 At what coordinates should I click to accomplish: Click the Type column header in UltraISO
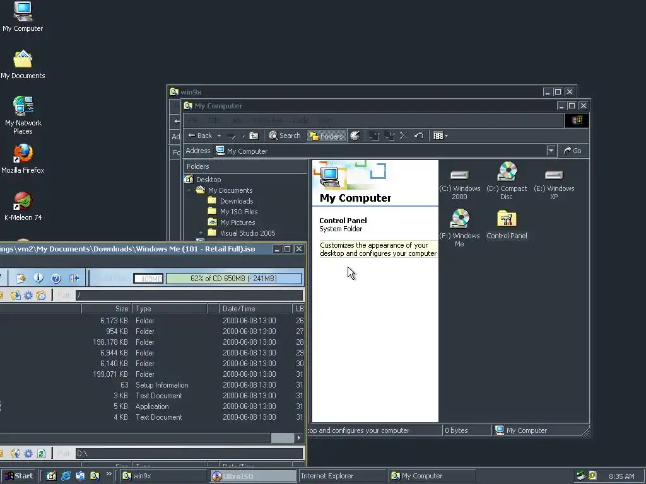(x=169, y=309)
